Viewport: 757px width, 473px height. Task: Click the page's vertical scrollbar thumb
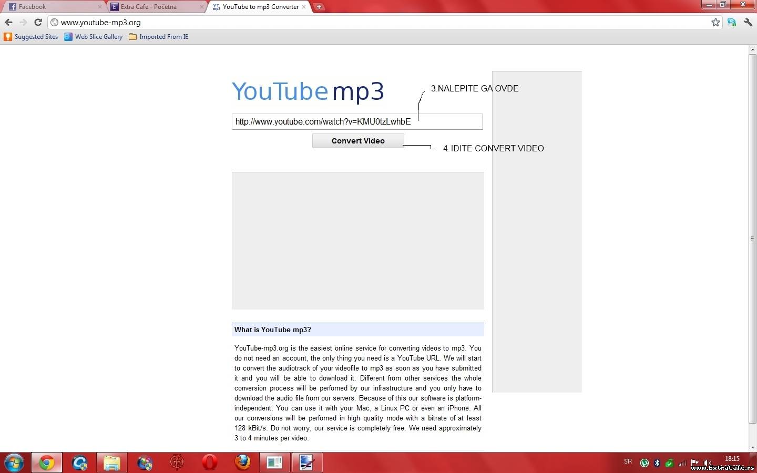pos(752,238)
